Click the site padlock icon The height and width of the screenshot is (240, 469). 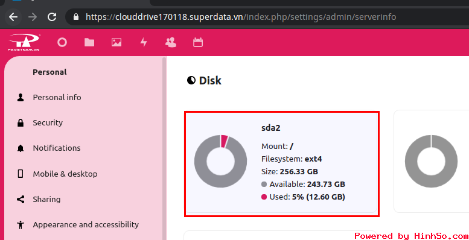tap(76, 17)
